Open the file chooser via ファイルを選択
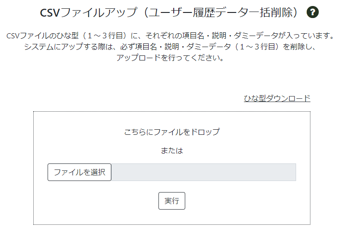 click(x=79, y=172)
